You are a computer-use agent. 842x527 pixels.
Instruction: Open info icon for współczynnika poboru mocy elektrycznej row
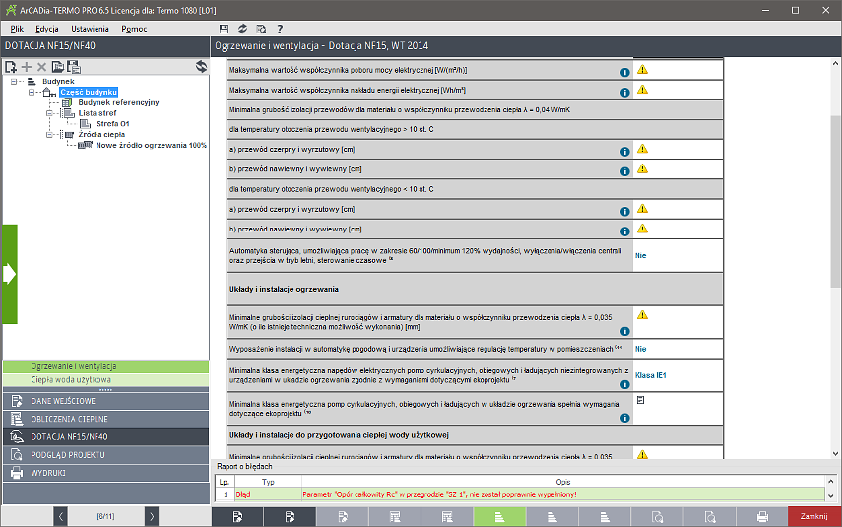(625, 72)
